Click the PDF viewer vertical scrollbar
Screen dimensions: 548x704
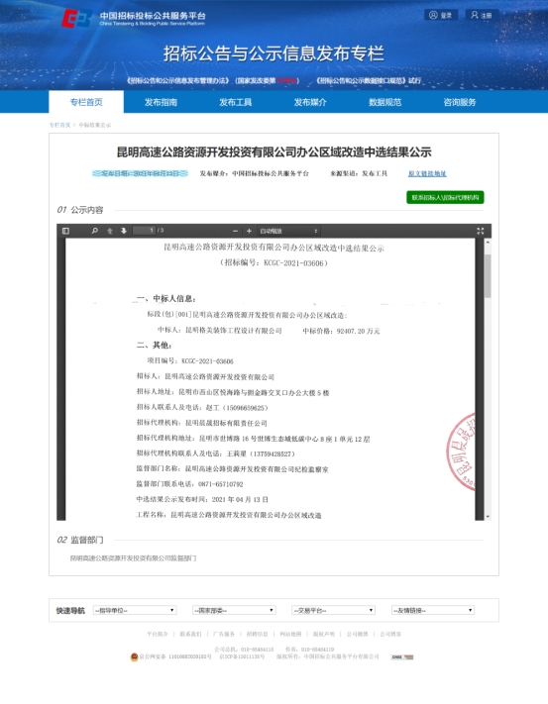[x=488, y=379]
